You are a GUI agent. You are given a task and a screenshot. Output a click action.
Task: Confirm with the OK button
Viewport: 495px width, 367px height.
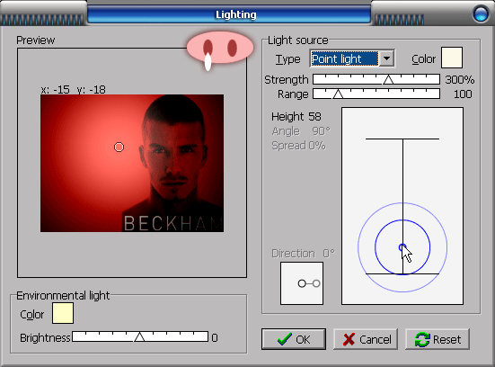pos(294,339)
